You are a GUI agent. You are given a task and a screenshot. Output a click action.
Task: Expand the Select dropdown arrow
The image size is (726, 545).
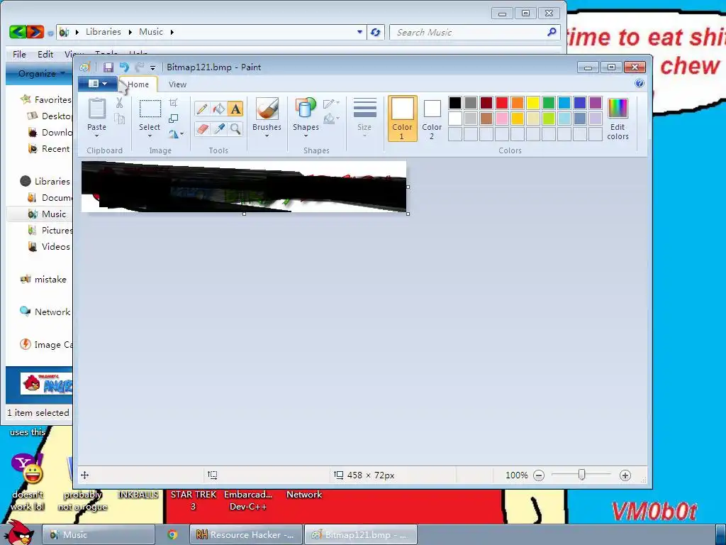150,136
